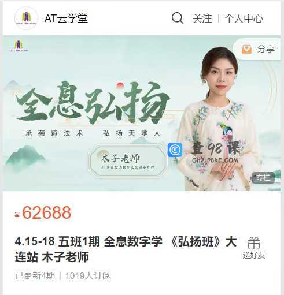This screenshot has height=295, width=284.
Task: Open search with the magnifier icon
Action: coord(178,18)
